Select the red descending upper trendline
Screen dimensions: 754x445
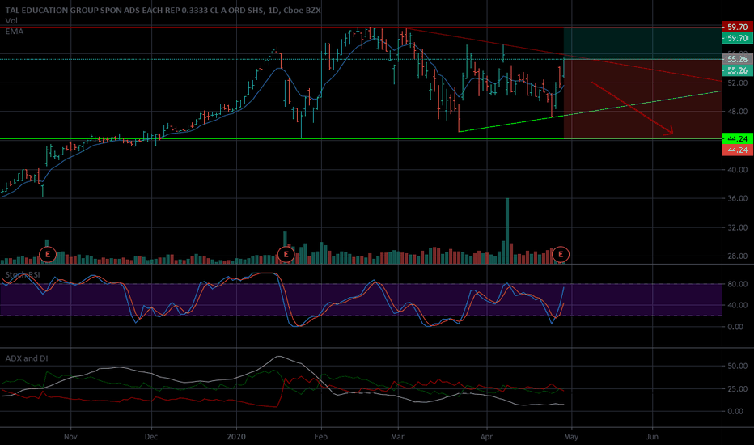[564, 55]
